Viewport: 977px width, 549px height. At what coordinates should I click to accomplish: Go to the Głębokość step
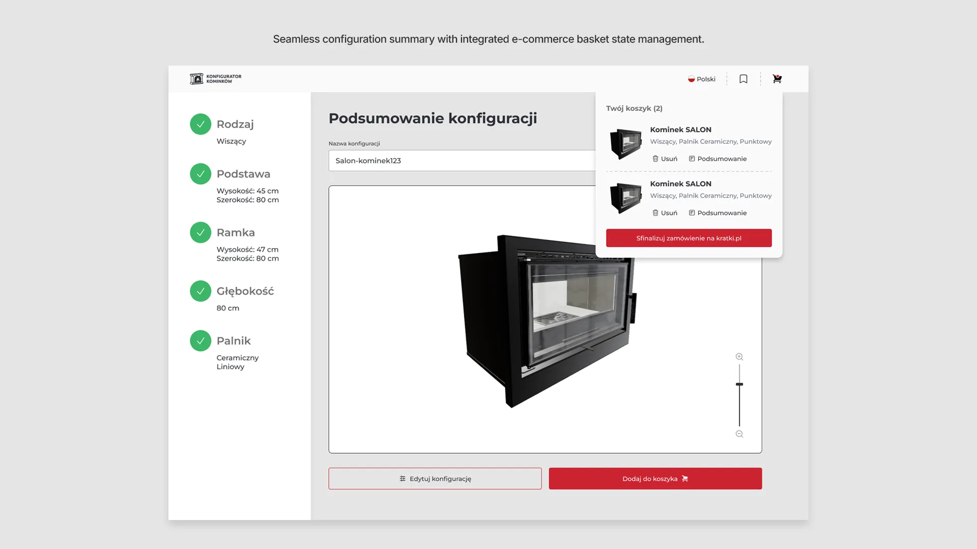(245, 291)
